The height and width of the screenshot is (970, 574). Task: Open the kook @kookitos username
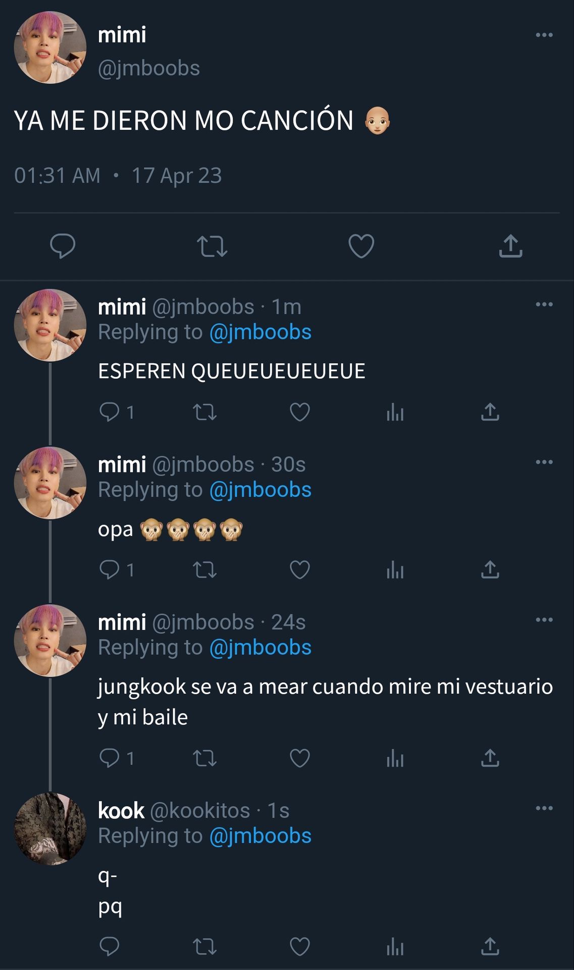point(174,810)
